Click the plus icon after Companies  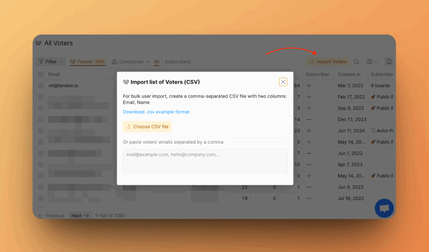(148, 62)
